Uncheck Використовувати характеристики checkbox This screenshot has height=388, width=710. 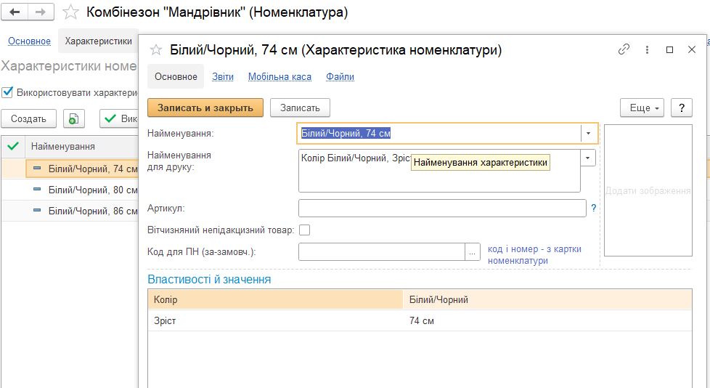(7, 92)
